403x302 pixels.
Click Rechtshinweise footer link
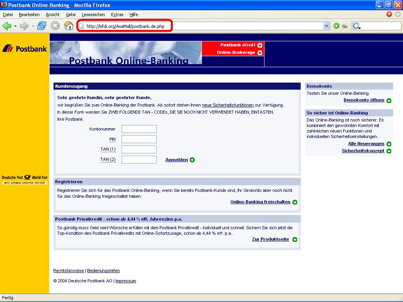pyautogui.click(x=68, y=271)
